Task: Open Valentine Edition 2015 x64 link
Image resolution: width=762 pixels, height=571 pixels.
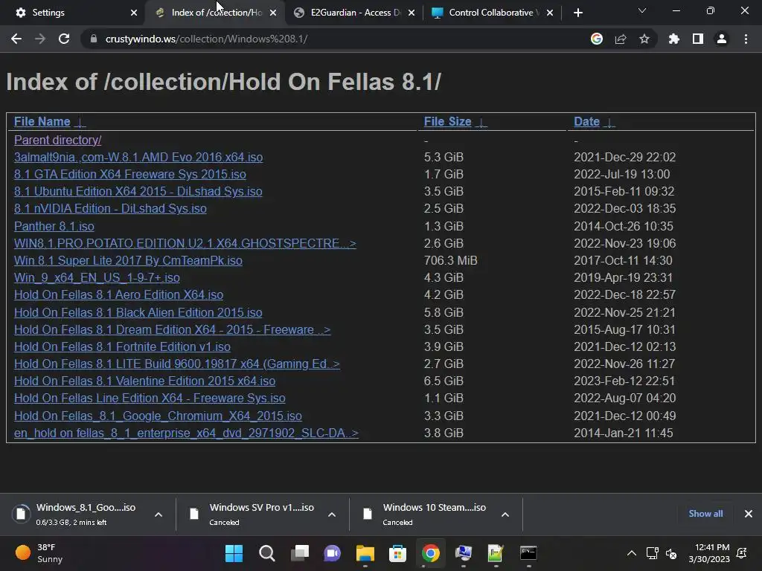Action: (144, 381)
